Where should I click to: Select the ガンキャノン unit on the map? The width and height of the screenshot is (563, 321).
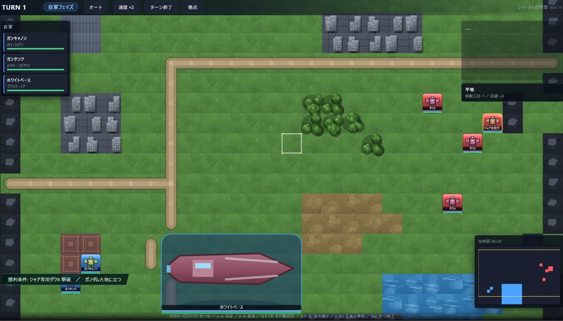[91, 264]
